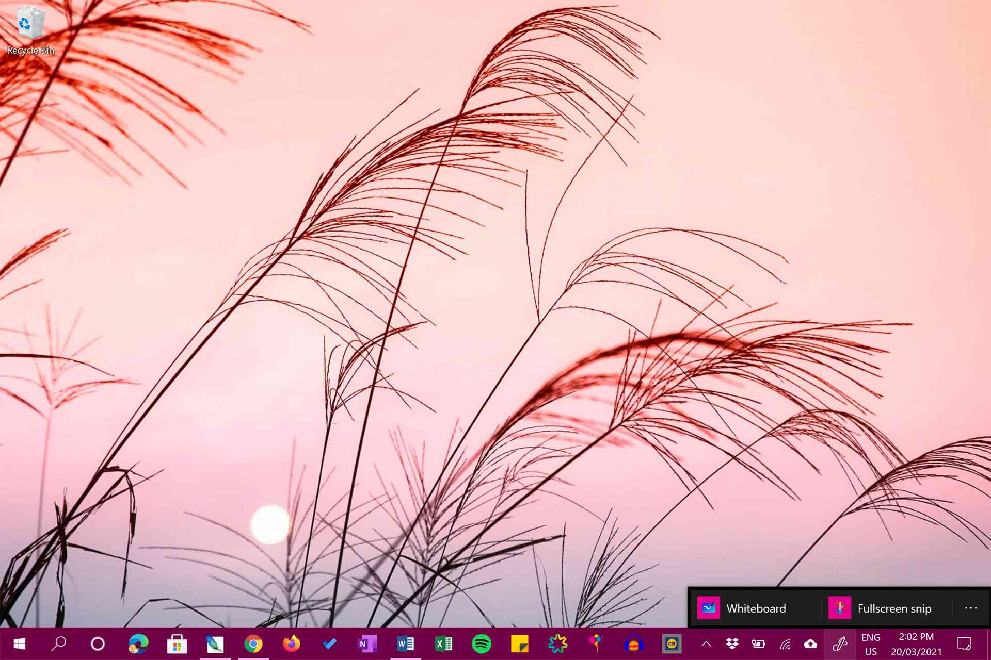
Task: Open the CB app icon on taskbar
Action: 672,643
